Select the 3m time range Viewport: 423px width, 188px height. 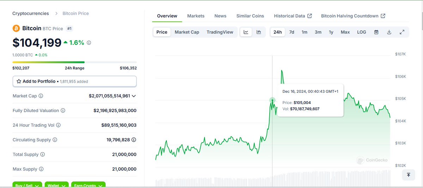[318, 32]
